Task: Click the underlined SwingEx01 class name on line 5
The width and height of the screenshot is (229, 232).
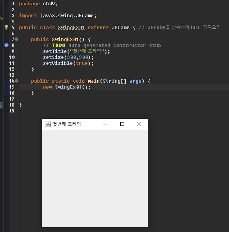Action: click(x=71, y=28)
